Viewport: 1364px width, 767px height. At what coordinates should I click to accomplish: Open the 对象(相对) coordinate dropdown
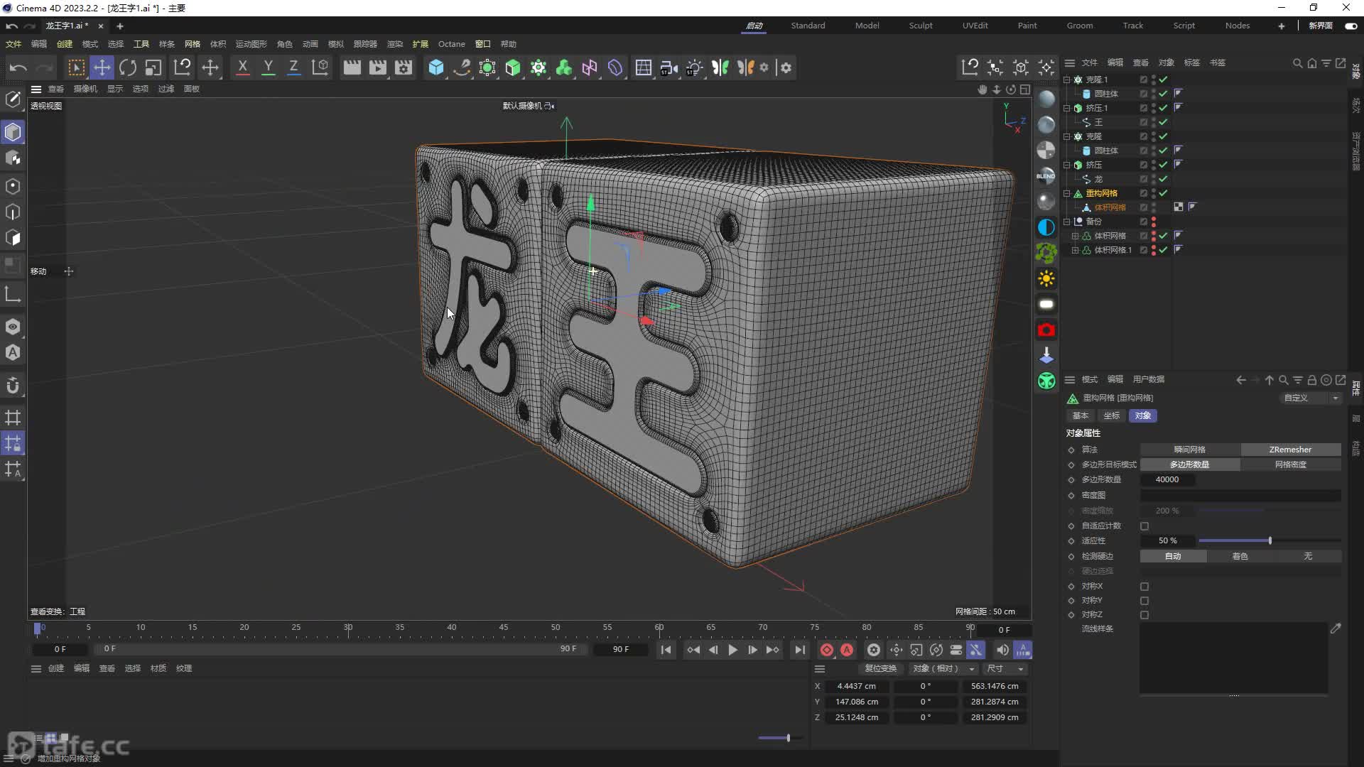(x=943, y=669)
